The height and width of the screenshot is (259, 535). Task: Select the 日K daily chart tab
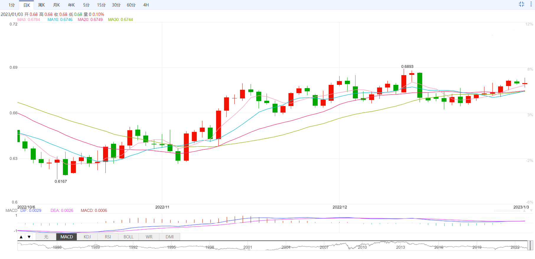[x=27, y=5]
